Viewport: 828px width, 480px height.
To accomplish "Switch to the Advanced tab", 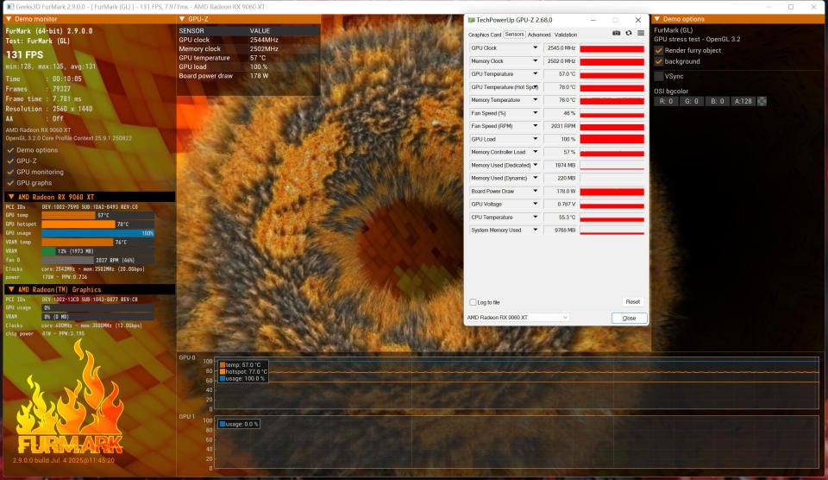I will (539, 35).
